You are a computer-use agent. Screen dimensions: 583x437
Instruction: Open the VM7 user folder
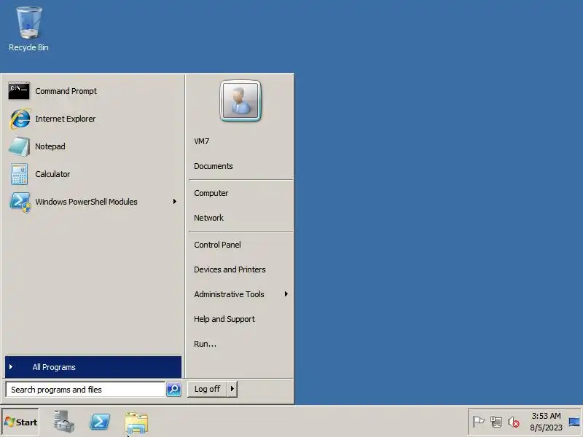[202, 141]
